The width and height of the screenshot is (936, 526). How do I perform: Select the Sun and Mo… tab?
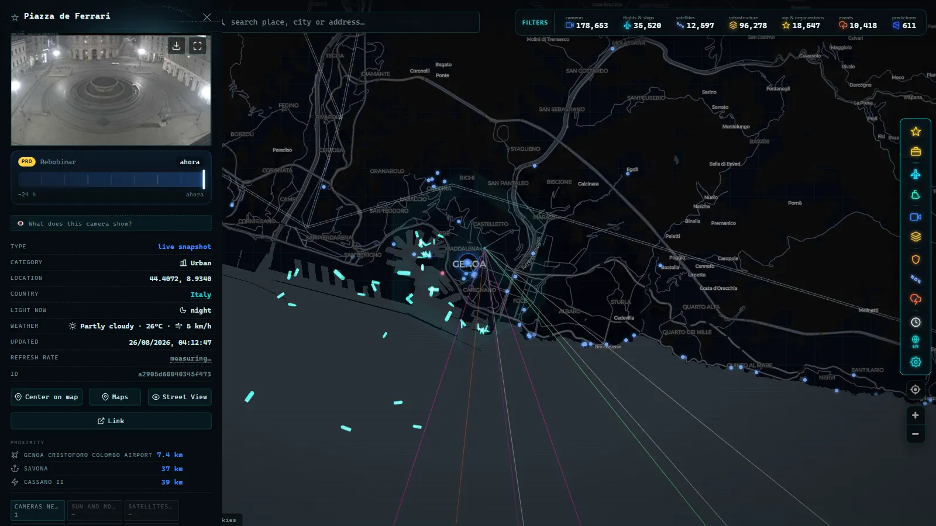[95, 510]
